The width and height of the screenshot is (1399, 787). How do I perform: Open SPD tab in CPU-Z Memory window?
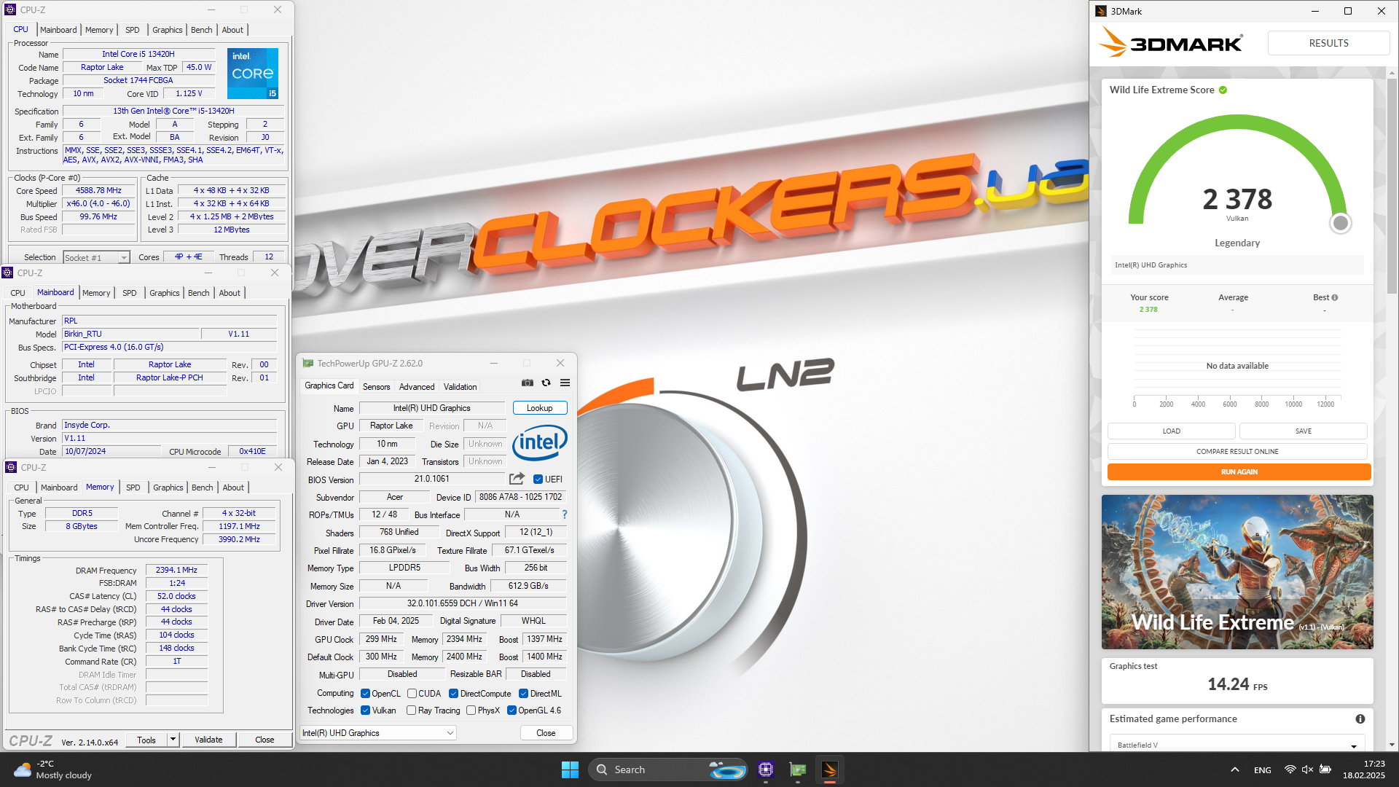pos(133,488)
